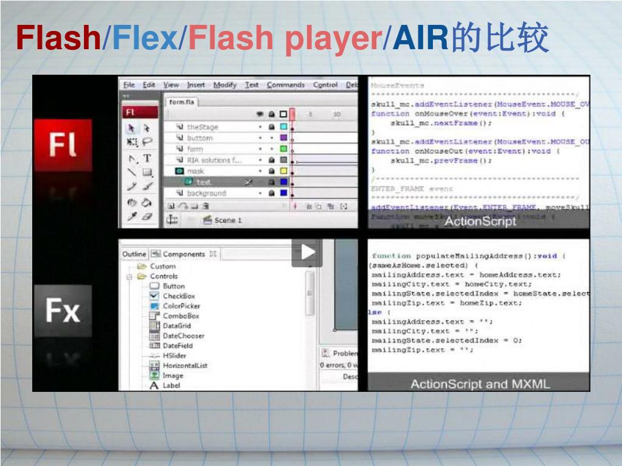Switch to the Outline tab
Screen dimensions: 622x466
(x=134, y=254)
